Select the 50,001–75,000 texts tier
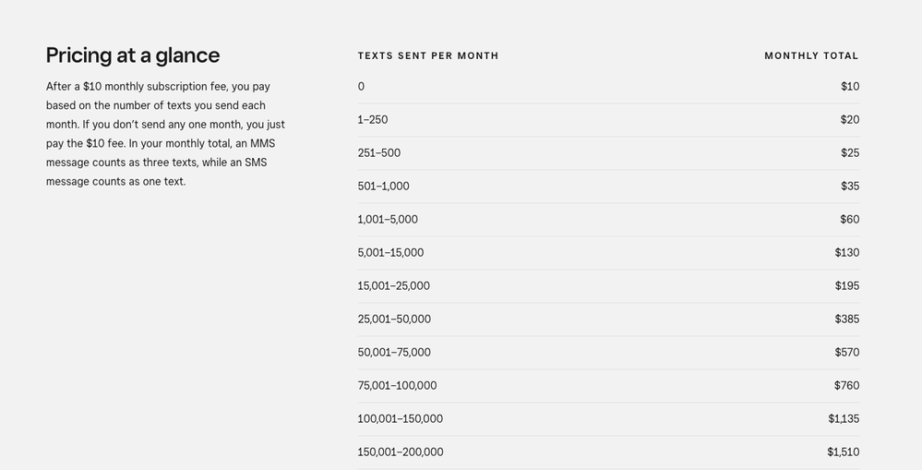This screenshot has height=470, width=922. [x=394, y=353]
